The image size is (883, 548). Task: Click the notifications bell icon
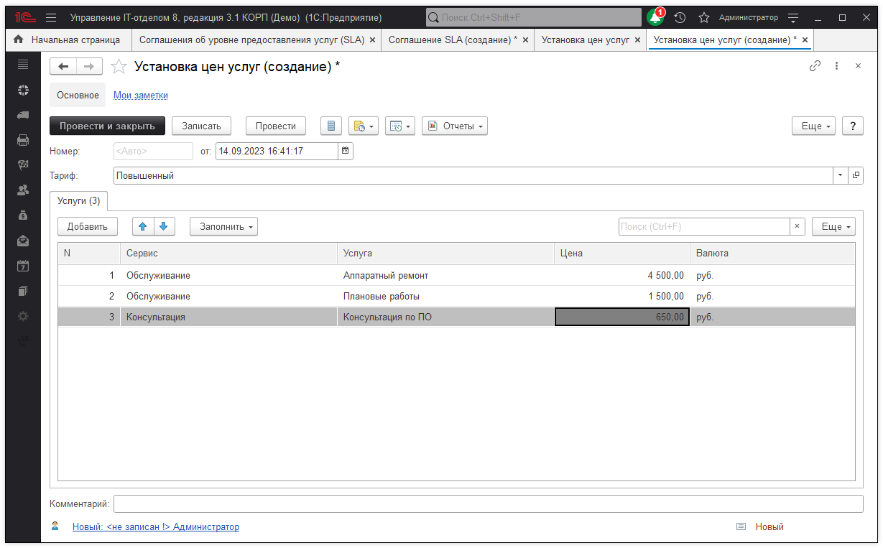[x=655, y=17]
